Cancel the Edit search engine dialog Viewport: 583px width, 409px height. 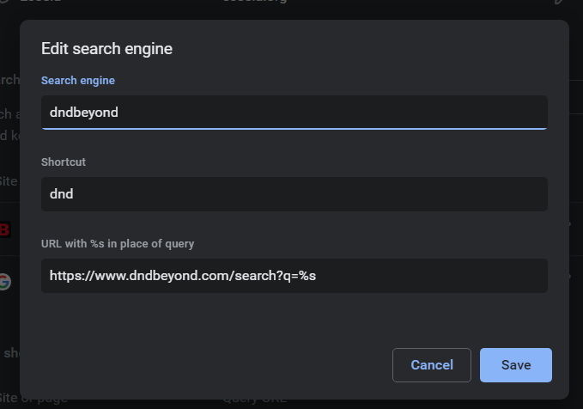[432, 365]
